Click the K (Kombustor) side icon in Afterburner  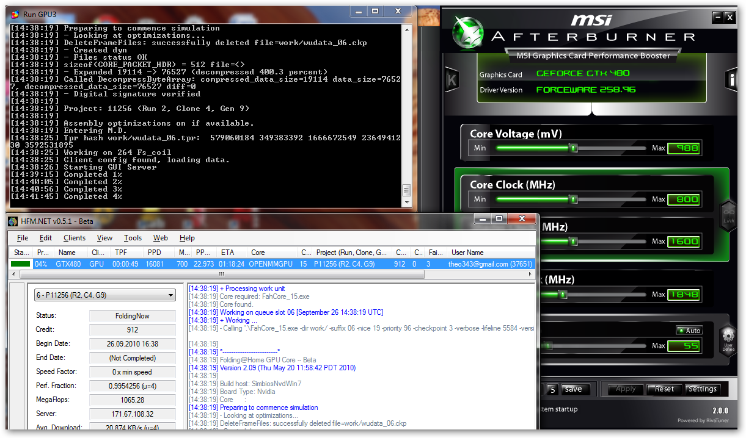[452, 79]
